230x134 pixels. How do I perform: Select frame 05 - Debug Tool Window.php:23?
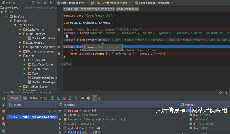pyautogui.click(x=32, y=117)
